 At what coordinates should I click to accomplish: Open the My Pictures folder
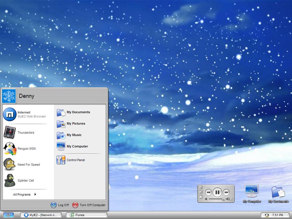tap(76, 123)
